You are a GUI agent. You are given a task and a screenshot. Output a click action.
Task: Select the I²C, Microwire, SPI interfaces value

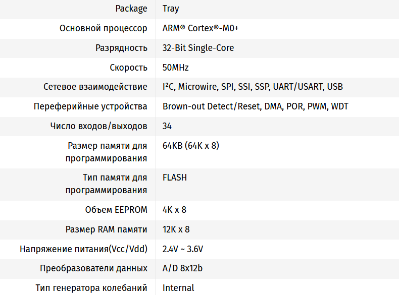click(253, 87)
